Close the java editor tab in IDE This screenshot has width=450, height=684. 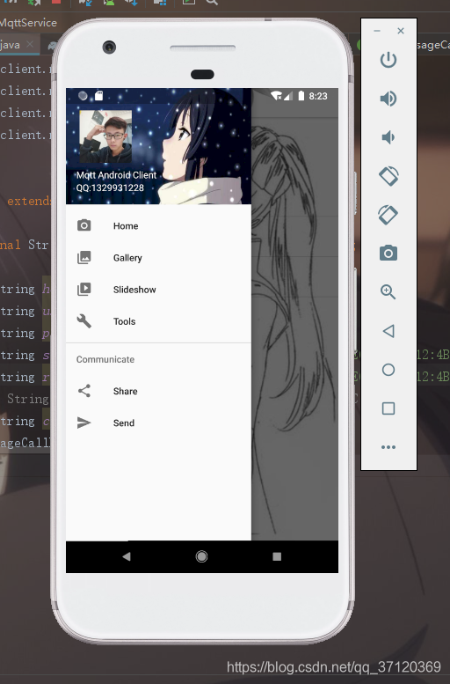(30, 44)
